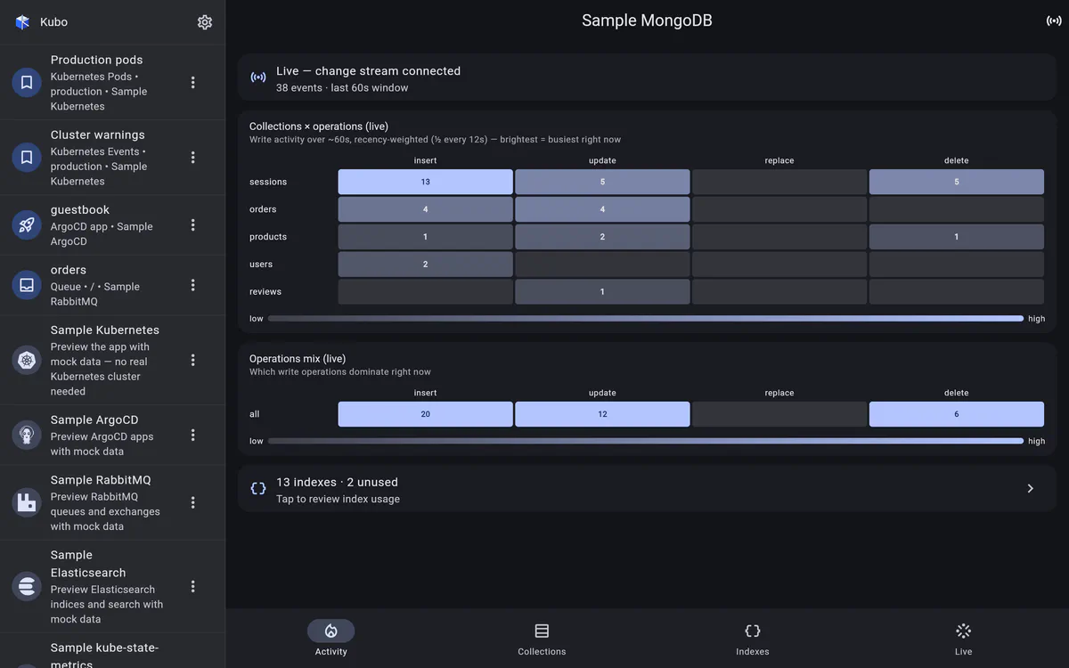Open the guestbook ArgoCD app entry
Image resolution: width=1069 pixels, height=668 pixels.
pyautogui.click(x=112, y=224)
